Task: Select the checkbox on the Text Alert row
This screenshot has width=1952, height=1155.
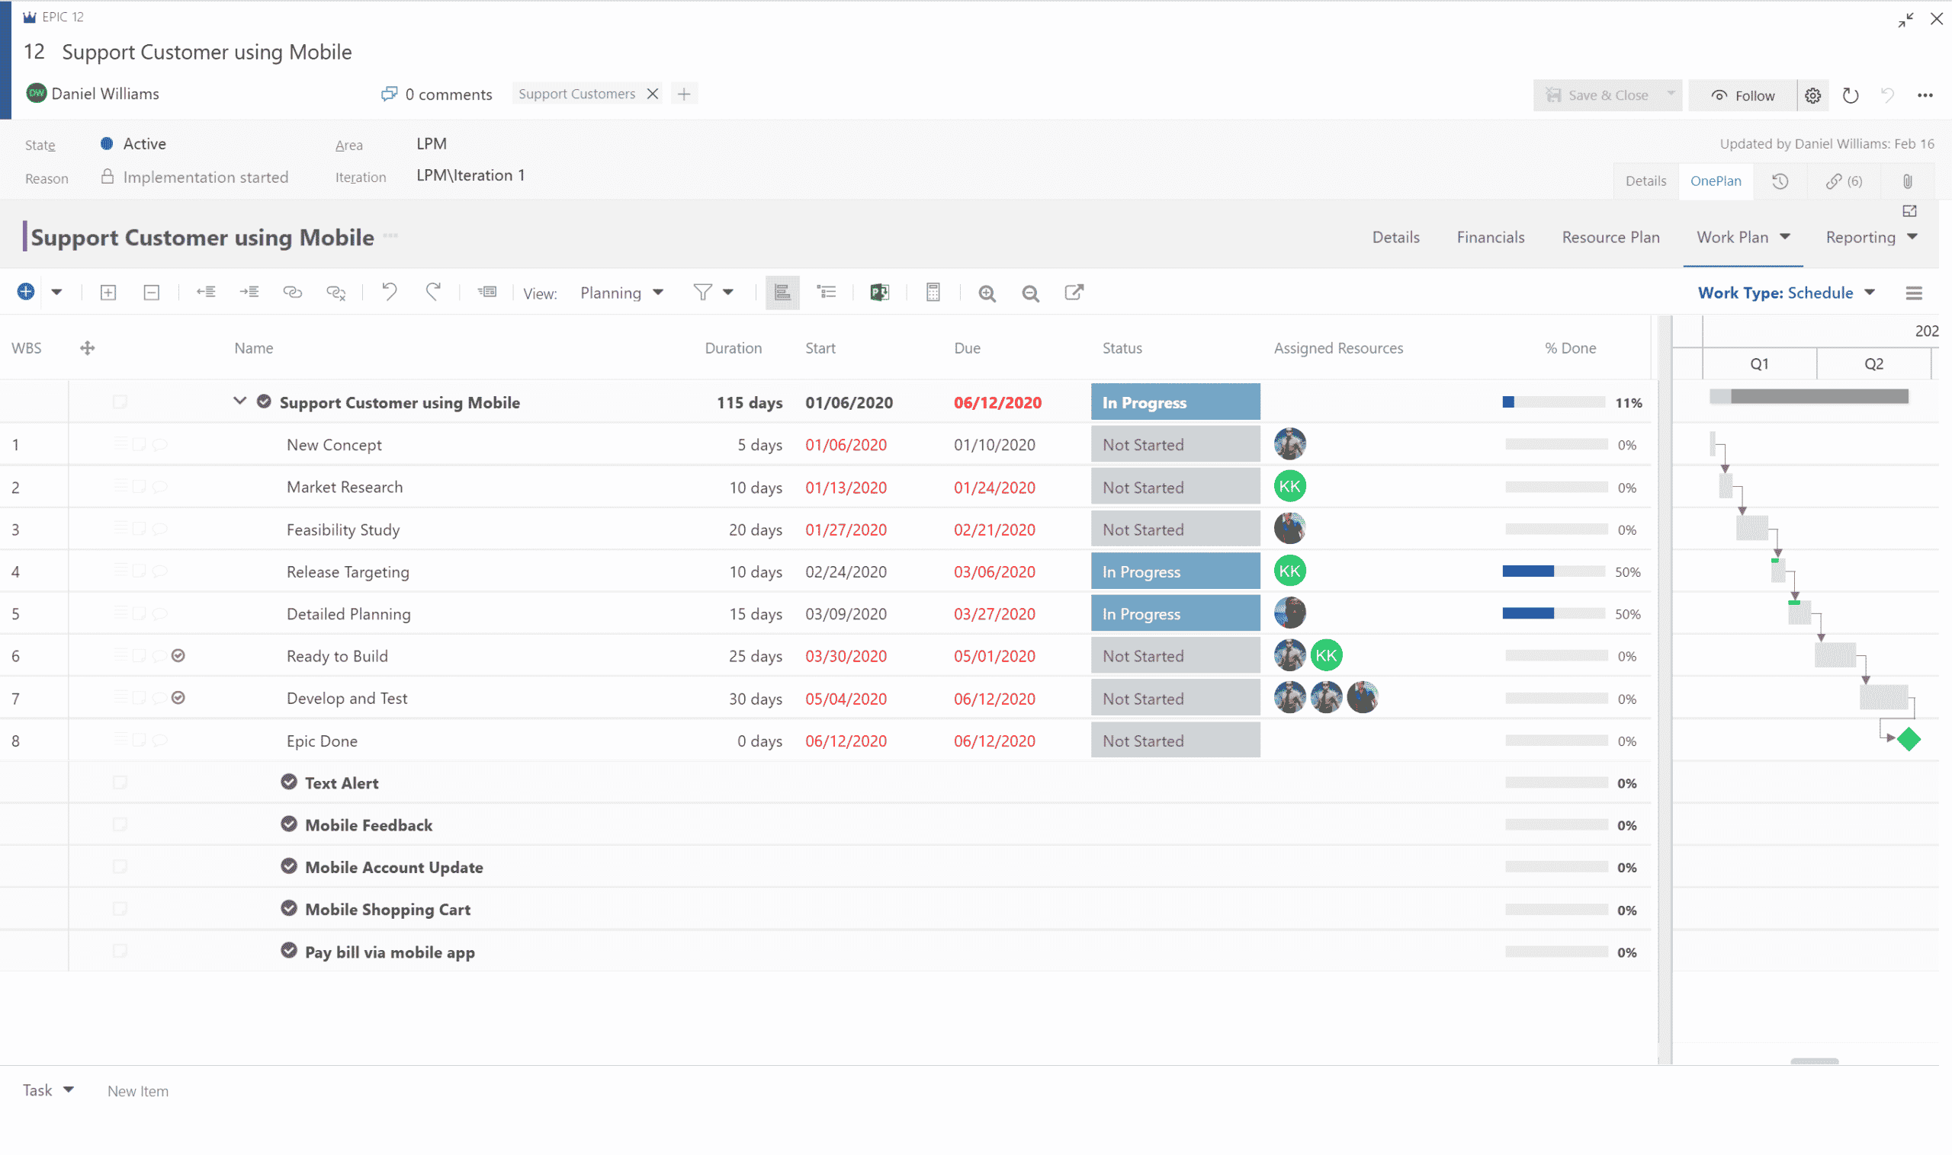Action: 120,782
